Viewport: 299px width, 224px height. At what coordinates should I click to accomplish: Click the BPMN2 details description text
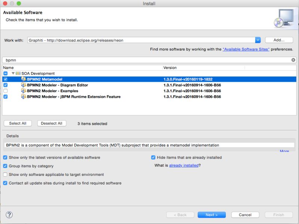[x=112, y=145]
